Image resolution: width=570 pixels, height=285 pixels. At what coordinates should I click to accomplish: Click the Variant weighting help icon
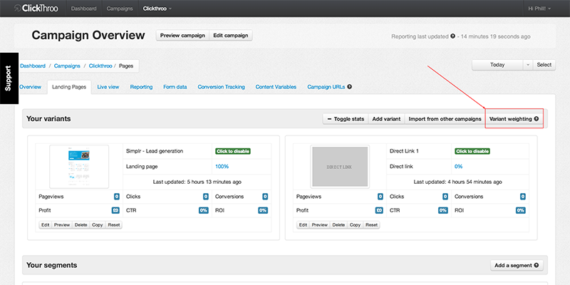coord(537,119)
